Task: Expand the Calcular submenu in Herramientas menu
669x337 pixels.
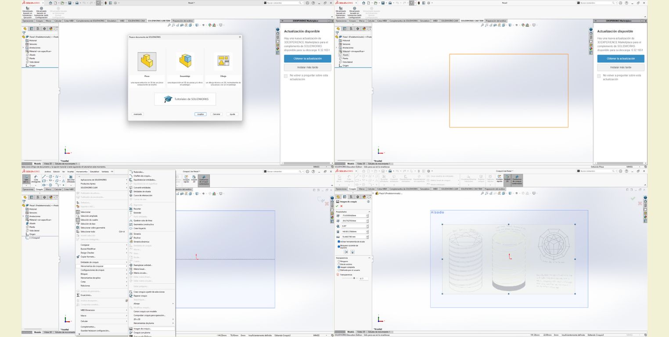Action: point(101,321)
